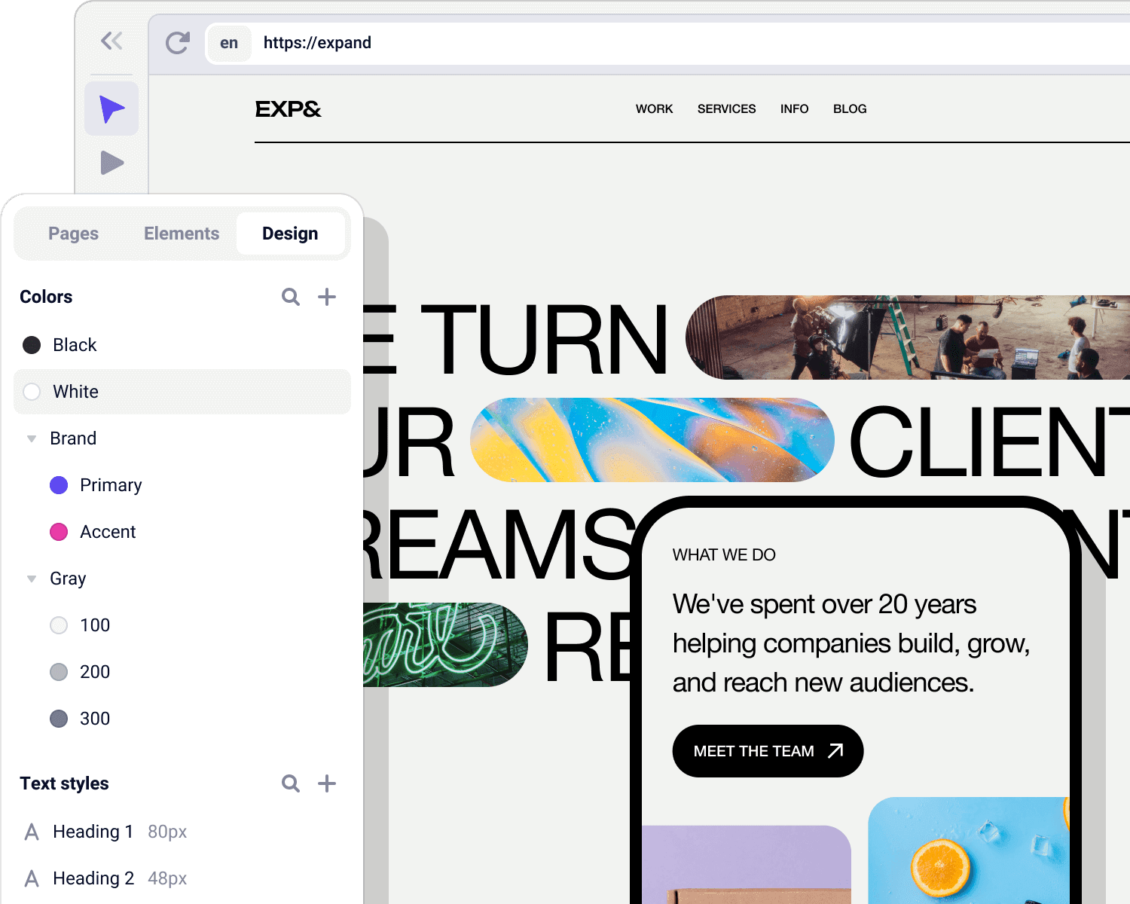Add a new color with plus icon
The width and height of the screenshot is (1130, 904).
click(x=327, y=297)
